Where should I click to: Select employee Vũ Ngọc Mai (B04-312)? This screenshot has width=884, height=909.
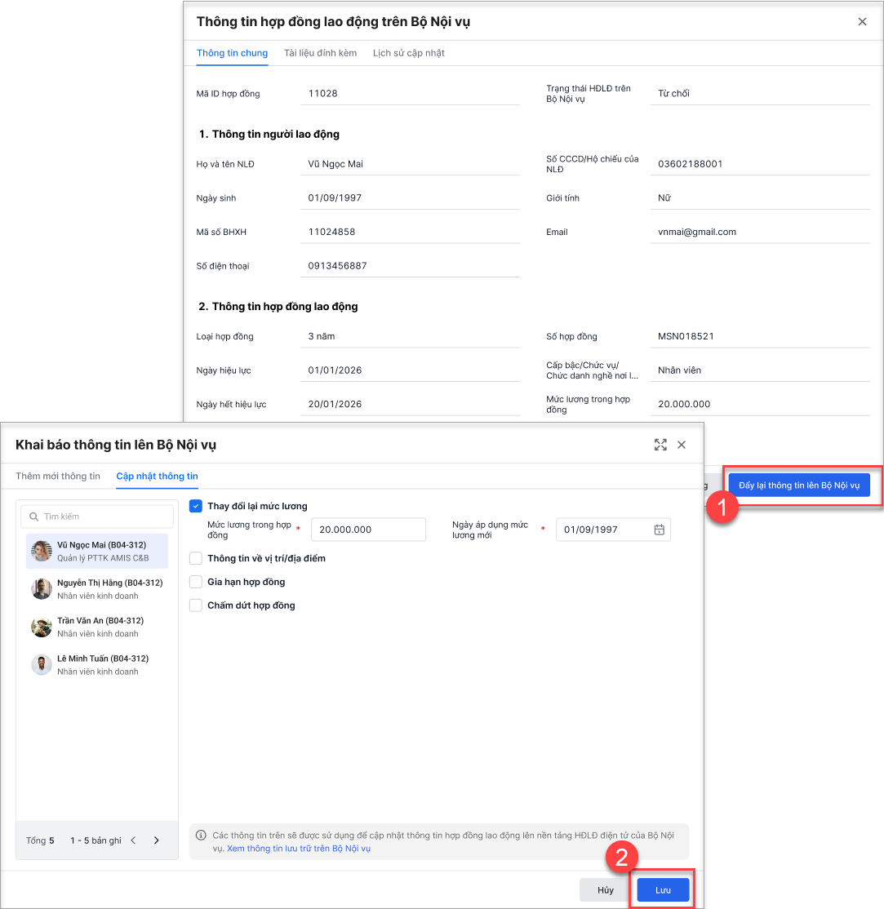click(x=97, y=552)
